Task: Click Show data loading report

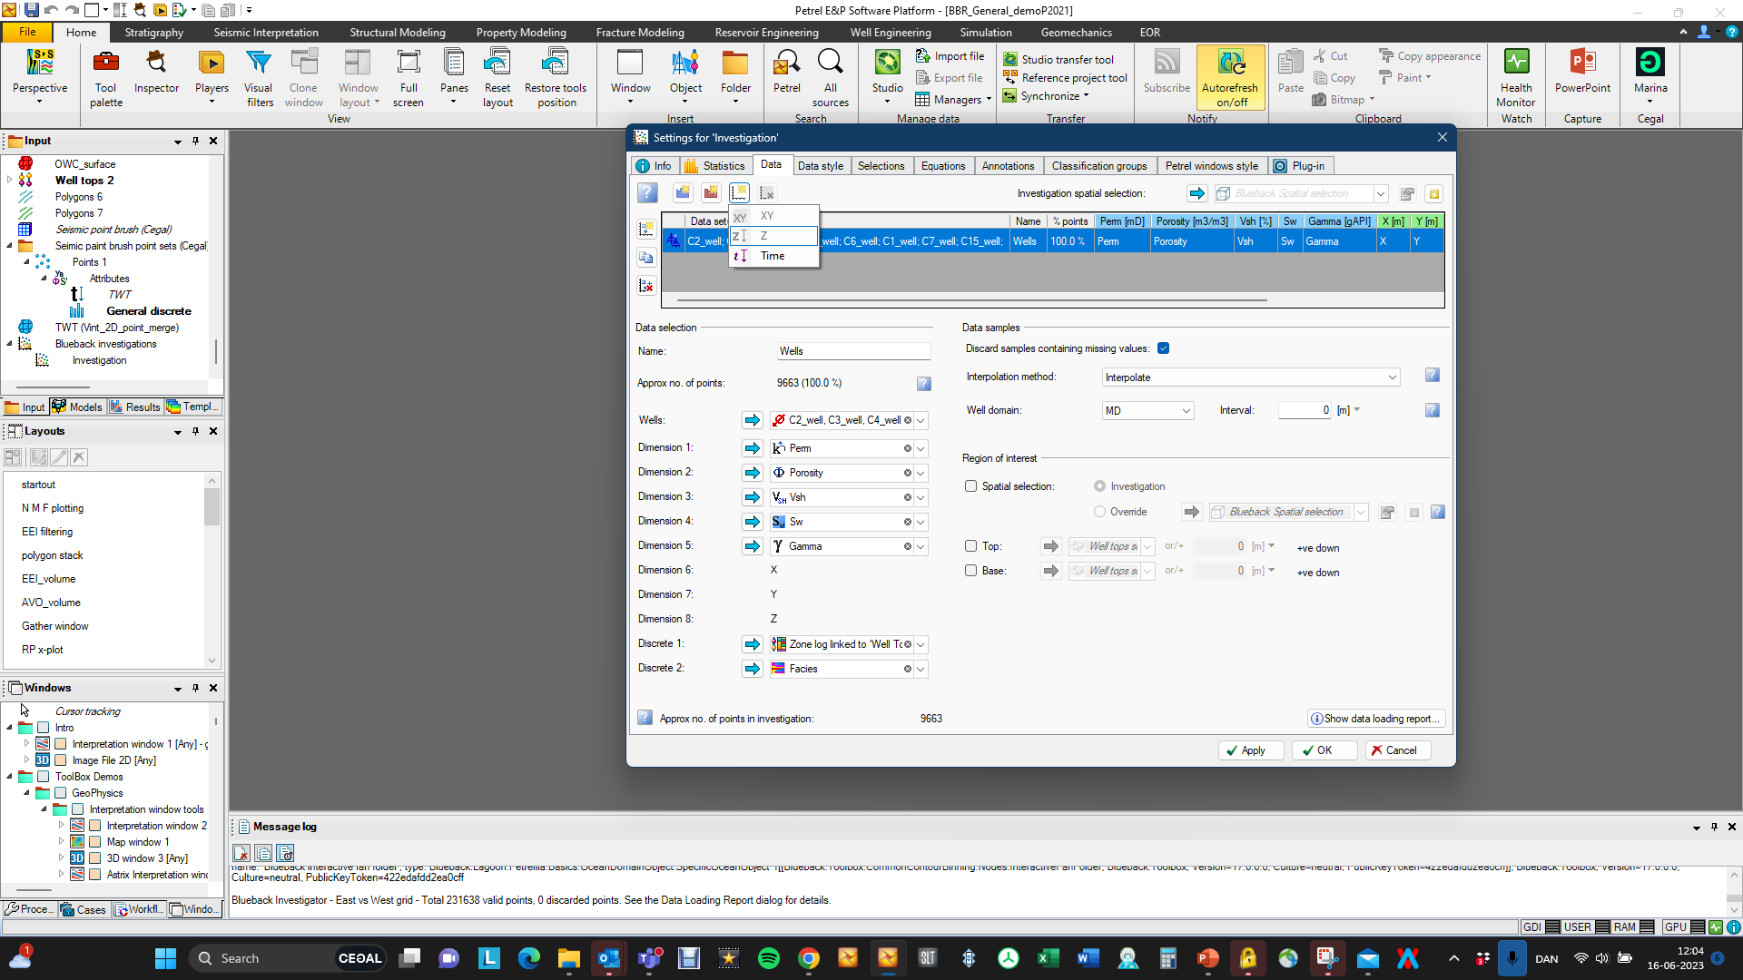Action: coord(1375,719)
